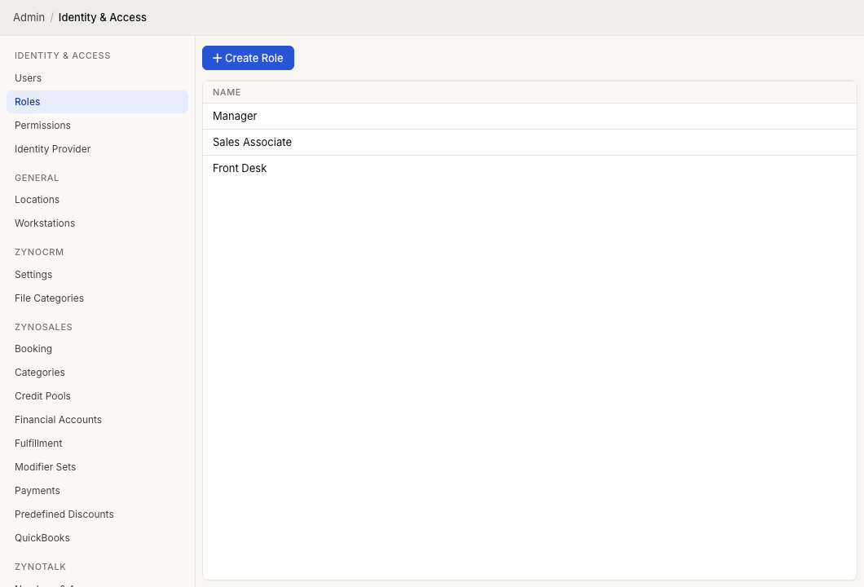Go to Admin breadcrumb
This screenshot has width=864, height=587.
click(x=29, y=17)
